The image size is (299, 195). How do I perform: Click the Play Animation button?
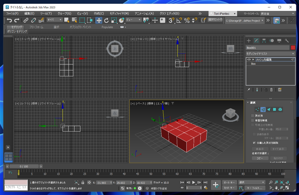tap(194, 182)
